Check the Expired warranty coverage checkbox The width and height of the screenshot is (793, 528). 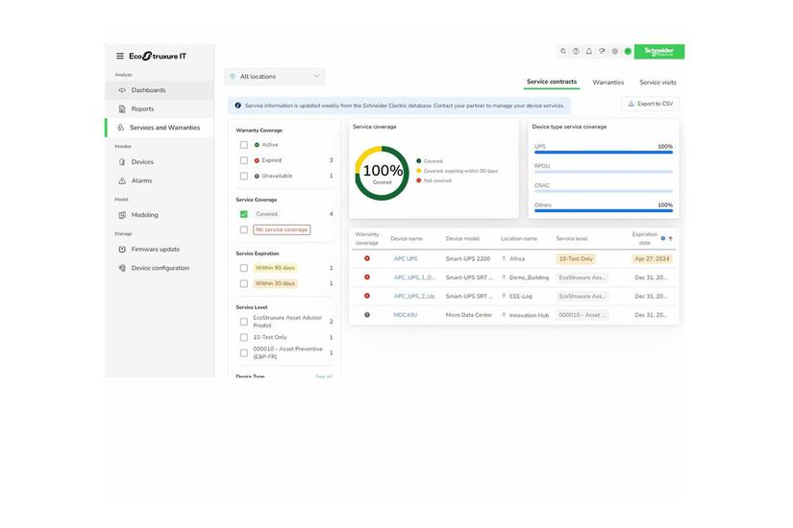pos(244,160)
